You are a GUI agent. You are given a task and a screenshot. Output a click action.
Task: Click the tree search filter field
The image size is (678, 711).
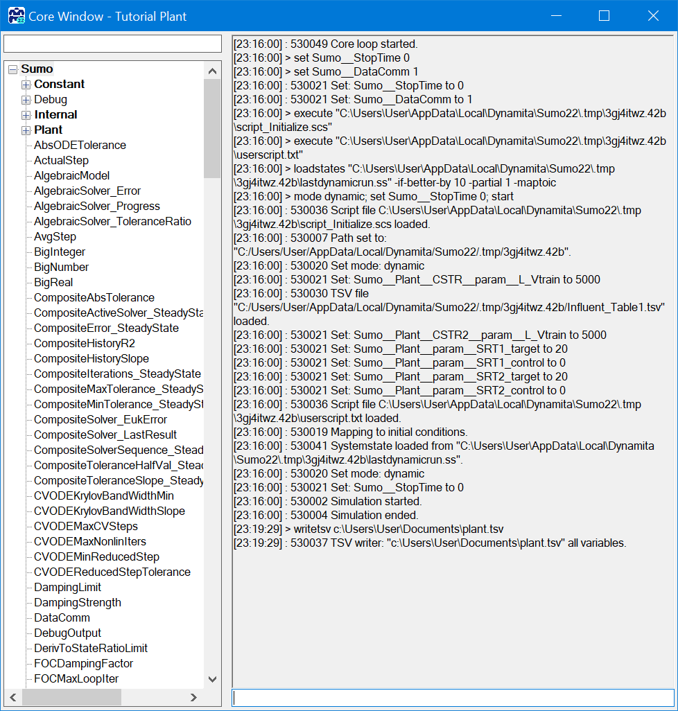point(112,44)
